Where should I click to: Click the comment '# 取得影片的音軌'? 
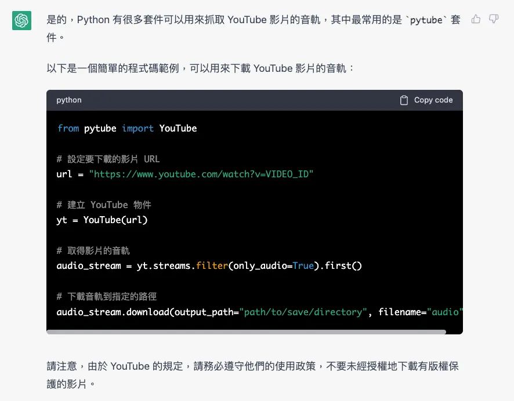coord(93,251)
